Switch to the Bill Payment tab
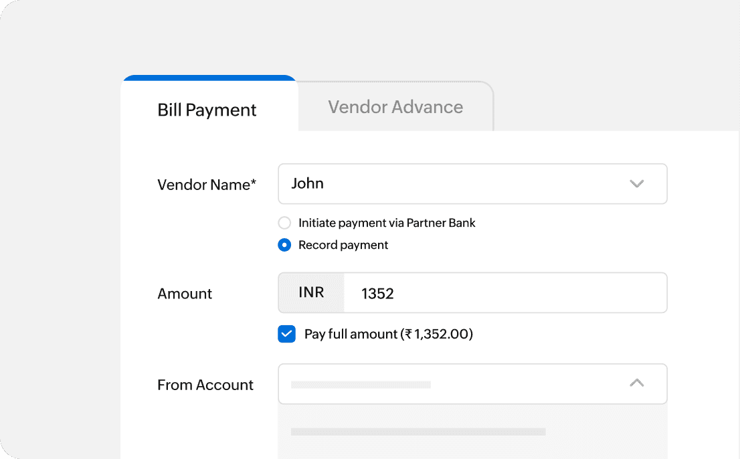Viewport: 740px width, 459px height. pos(207,109)
